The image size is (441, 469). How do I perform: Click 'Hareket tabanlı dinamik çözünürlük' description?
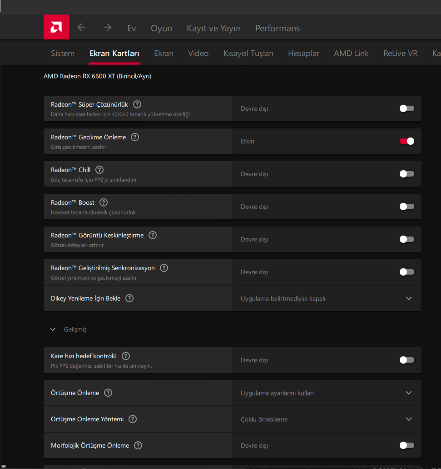pos(94,212)
